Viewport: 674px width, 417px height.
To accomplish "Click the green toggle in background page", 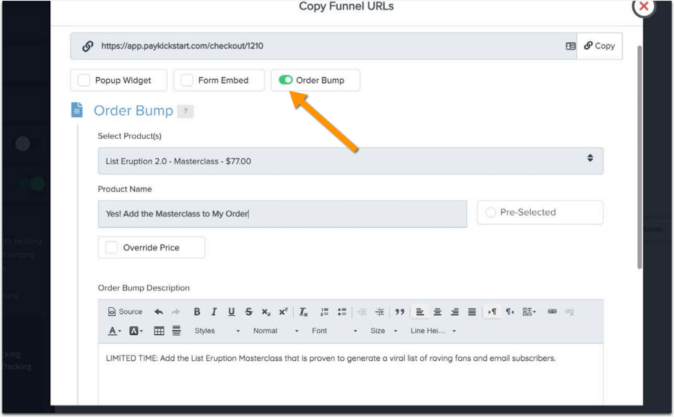I will [x=32, y=183].
